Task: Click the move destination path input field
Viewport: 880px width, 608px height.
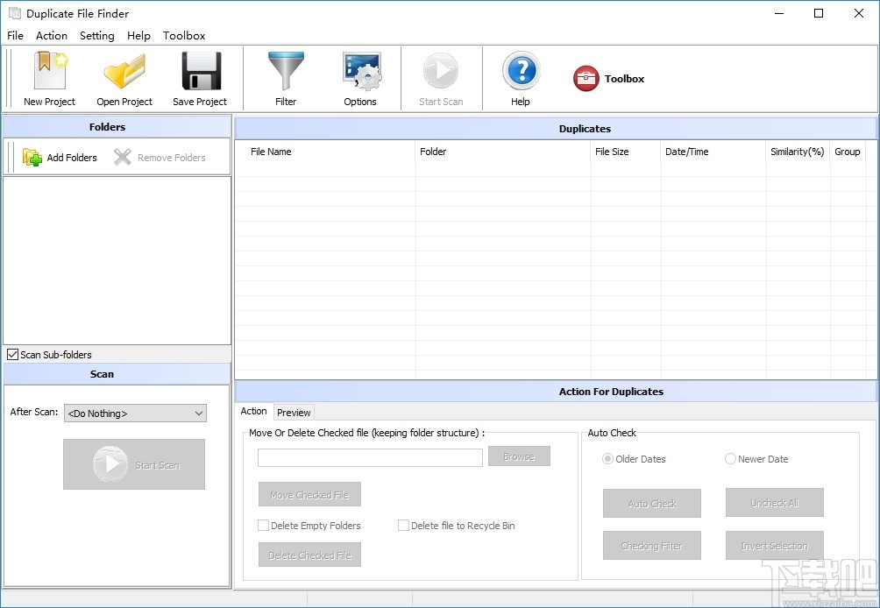Action: [369, 457]
